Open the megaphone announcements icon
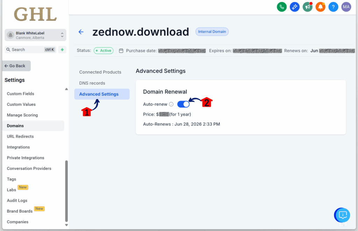 coord(307,7)
